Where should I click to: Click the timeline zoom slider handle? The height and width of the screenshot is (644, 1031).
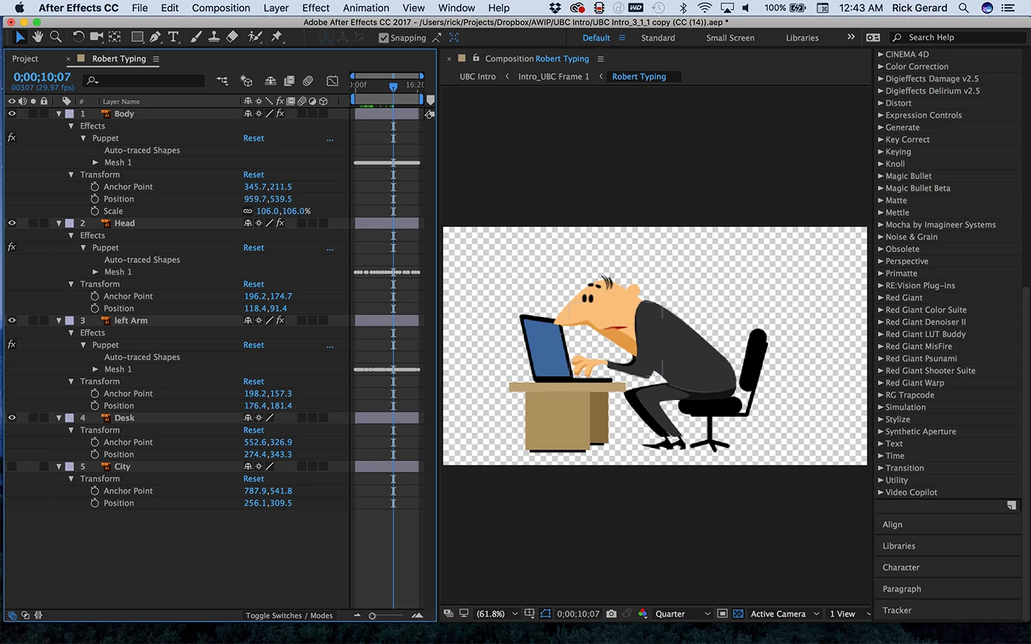[372, 615]
